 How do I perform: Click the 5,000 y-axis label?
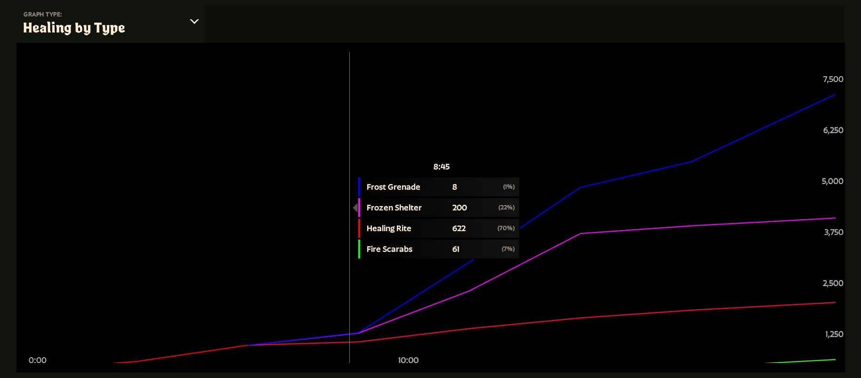[833, 181]
